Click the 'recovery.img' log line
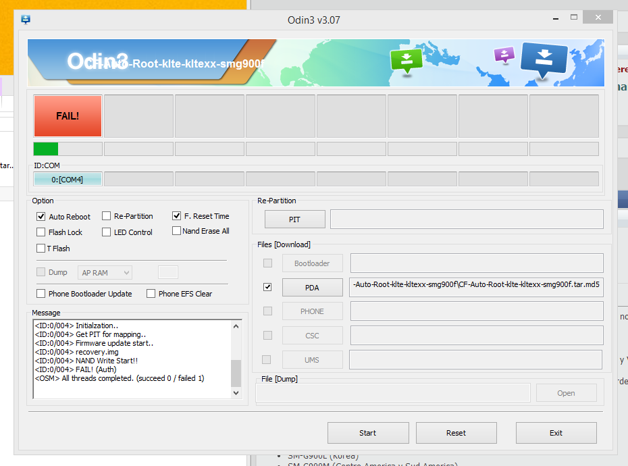 pos(76,352)
